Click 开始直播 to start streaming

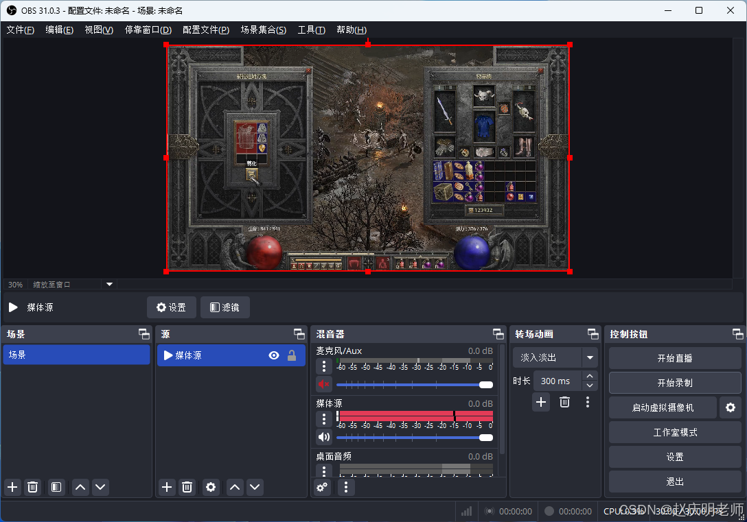pyautogui.click(x=675, y=358)
